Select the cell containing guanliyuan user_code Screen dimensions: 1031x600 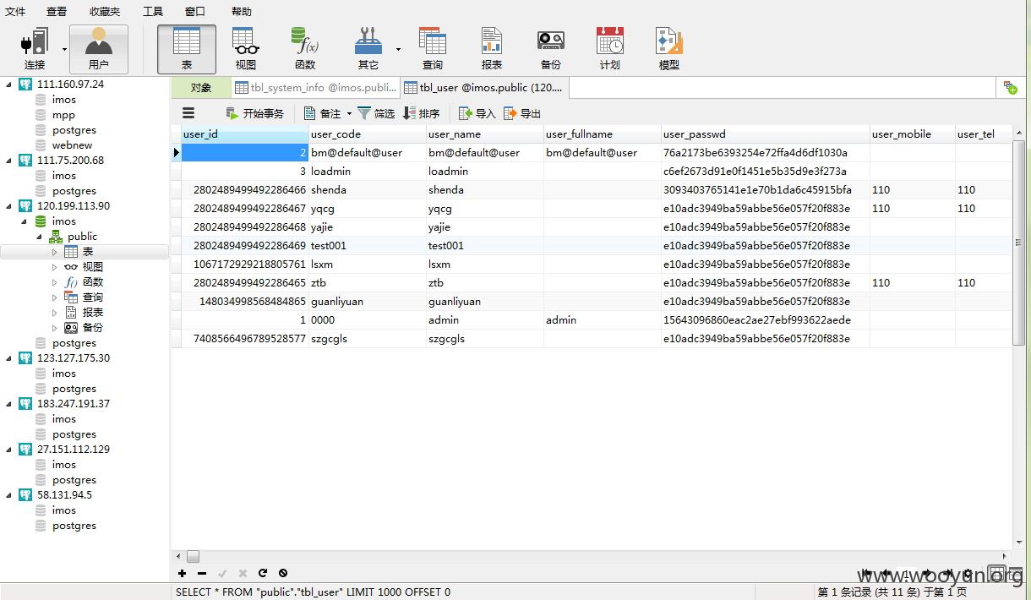[368, 302]
